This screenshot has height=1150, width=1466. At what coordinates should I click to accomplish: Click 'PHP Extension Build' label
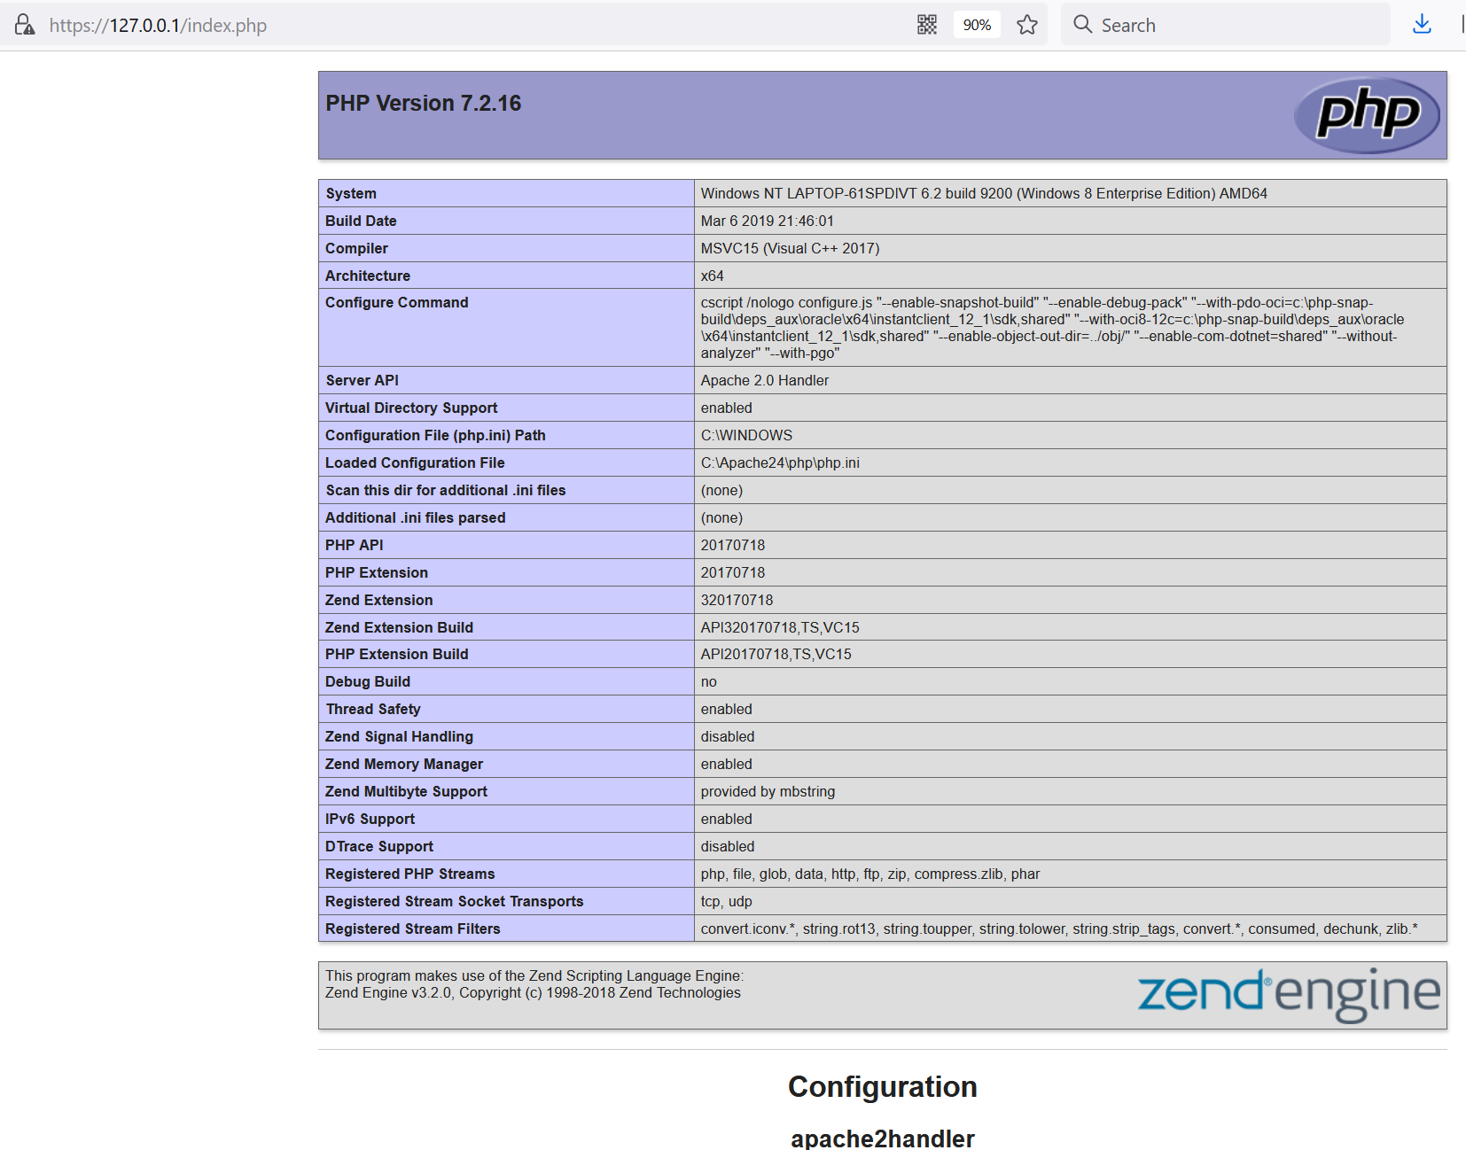tap(397, 654)
